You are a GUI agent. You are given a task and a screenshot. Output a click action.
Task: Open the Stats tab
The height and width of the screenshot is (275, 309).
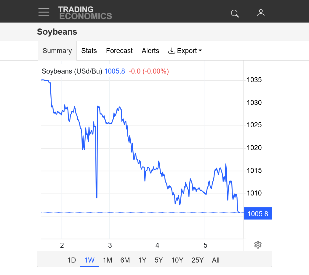89,51
